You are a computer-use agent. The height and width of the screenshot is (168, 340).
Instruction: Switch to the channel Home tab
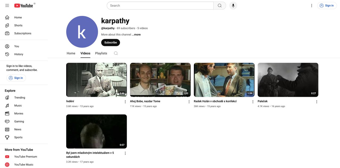71,53
